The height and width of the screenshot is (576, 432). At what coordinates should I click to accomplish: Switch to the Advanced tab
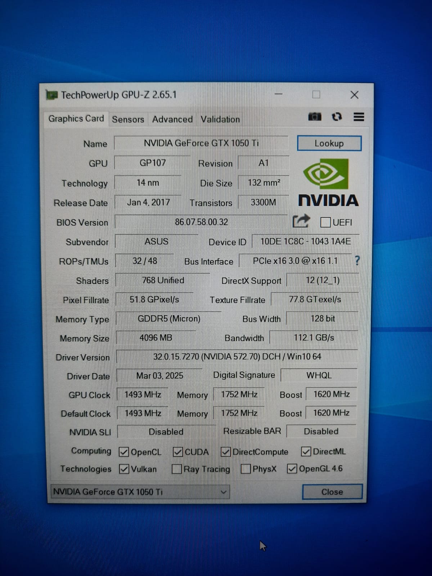click(x=172, y=119)
